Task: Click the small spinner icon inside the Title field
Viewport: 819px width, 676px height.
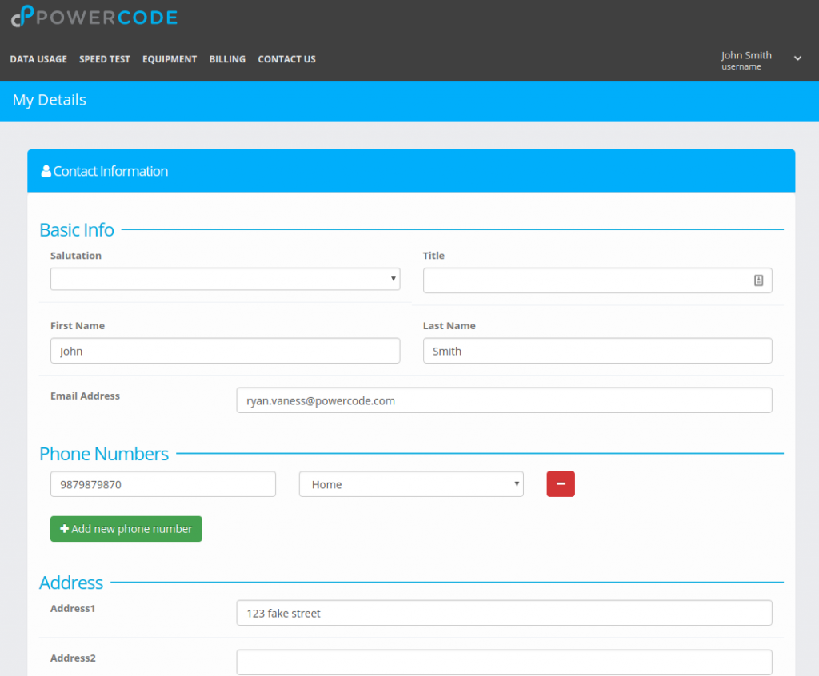Action: pyautogui.click(x=758, y=280)
